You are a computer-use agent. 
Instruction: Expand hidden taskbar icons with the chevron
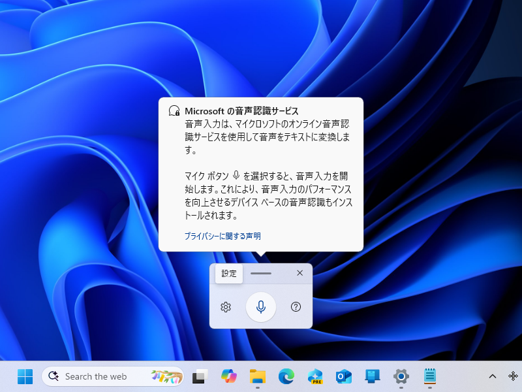(493, 377)
